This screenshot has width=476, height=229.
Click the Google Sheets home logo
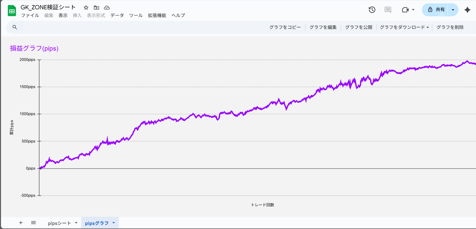coord(12,10)
